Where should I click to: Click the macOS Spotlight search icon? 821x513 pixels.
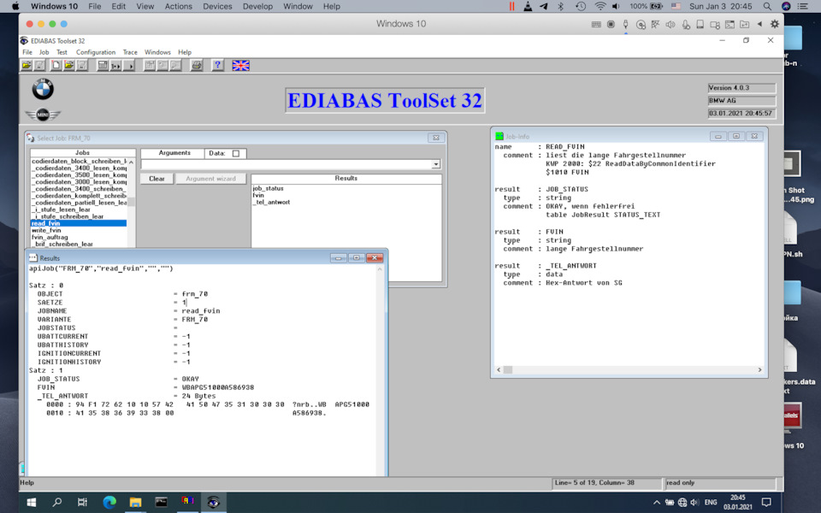pyautogui.click(x=767, y=6)
